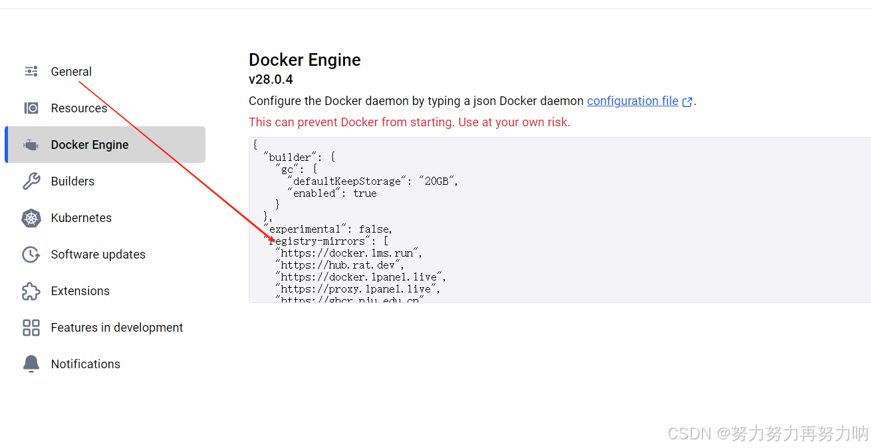Image resolution: width=871 pixels, height=448 pixels.
Task: Click the "gc": { line in the editor
Action: pos(297,169)
